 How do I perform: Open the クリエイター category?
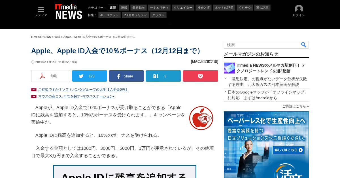point(183,8)
